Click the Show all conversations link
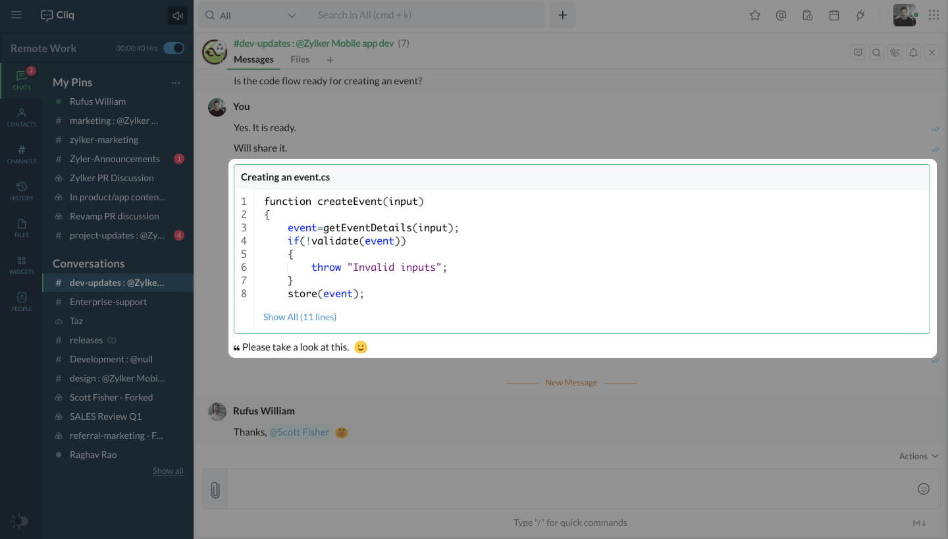The image size is (948, 539). 168,470
